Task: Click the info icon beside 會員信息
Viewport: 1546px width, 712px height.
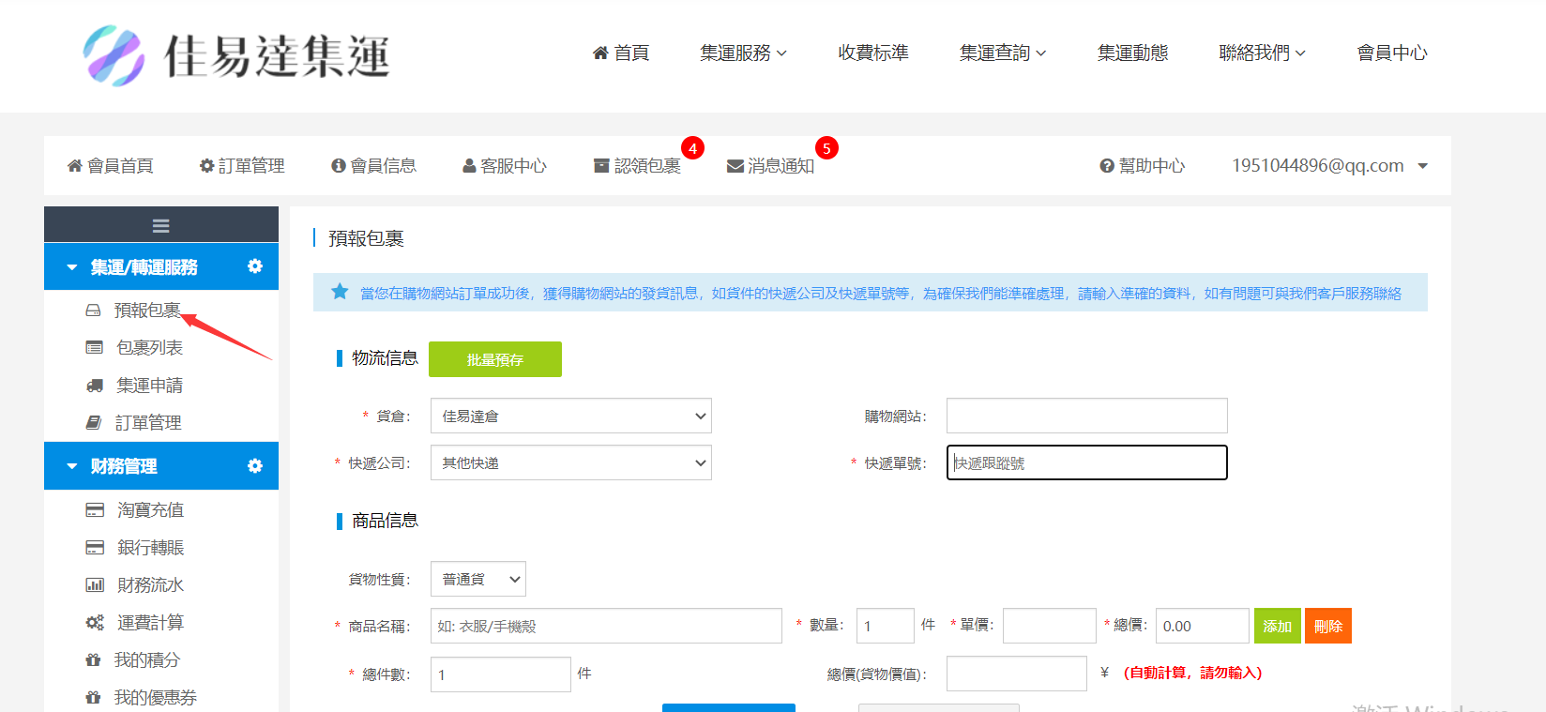Action: pyautogui.click(x=339, y=165)
